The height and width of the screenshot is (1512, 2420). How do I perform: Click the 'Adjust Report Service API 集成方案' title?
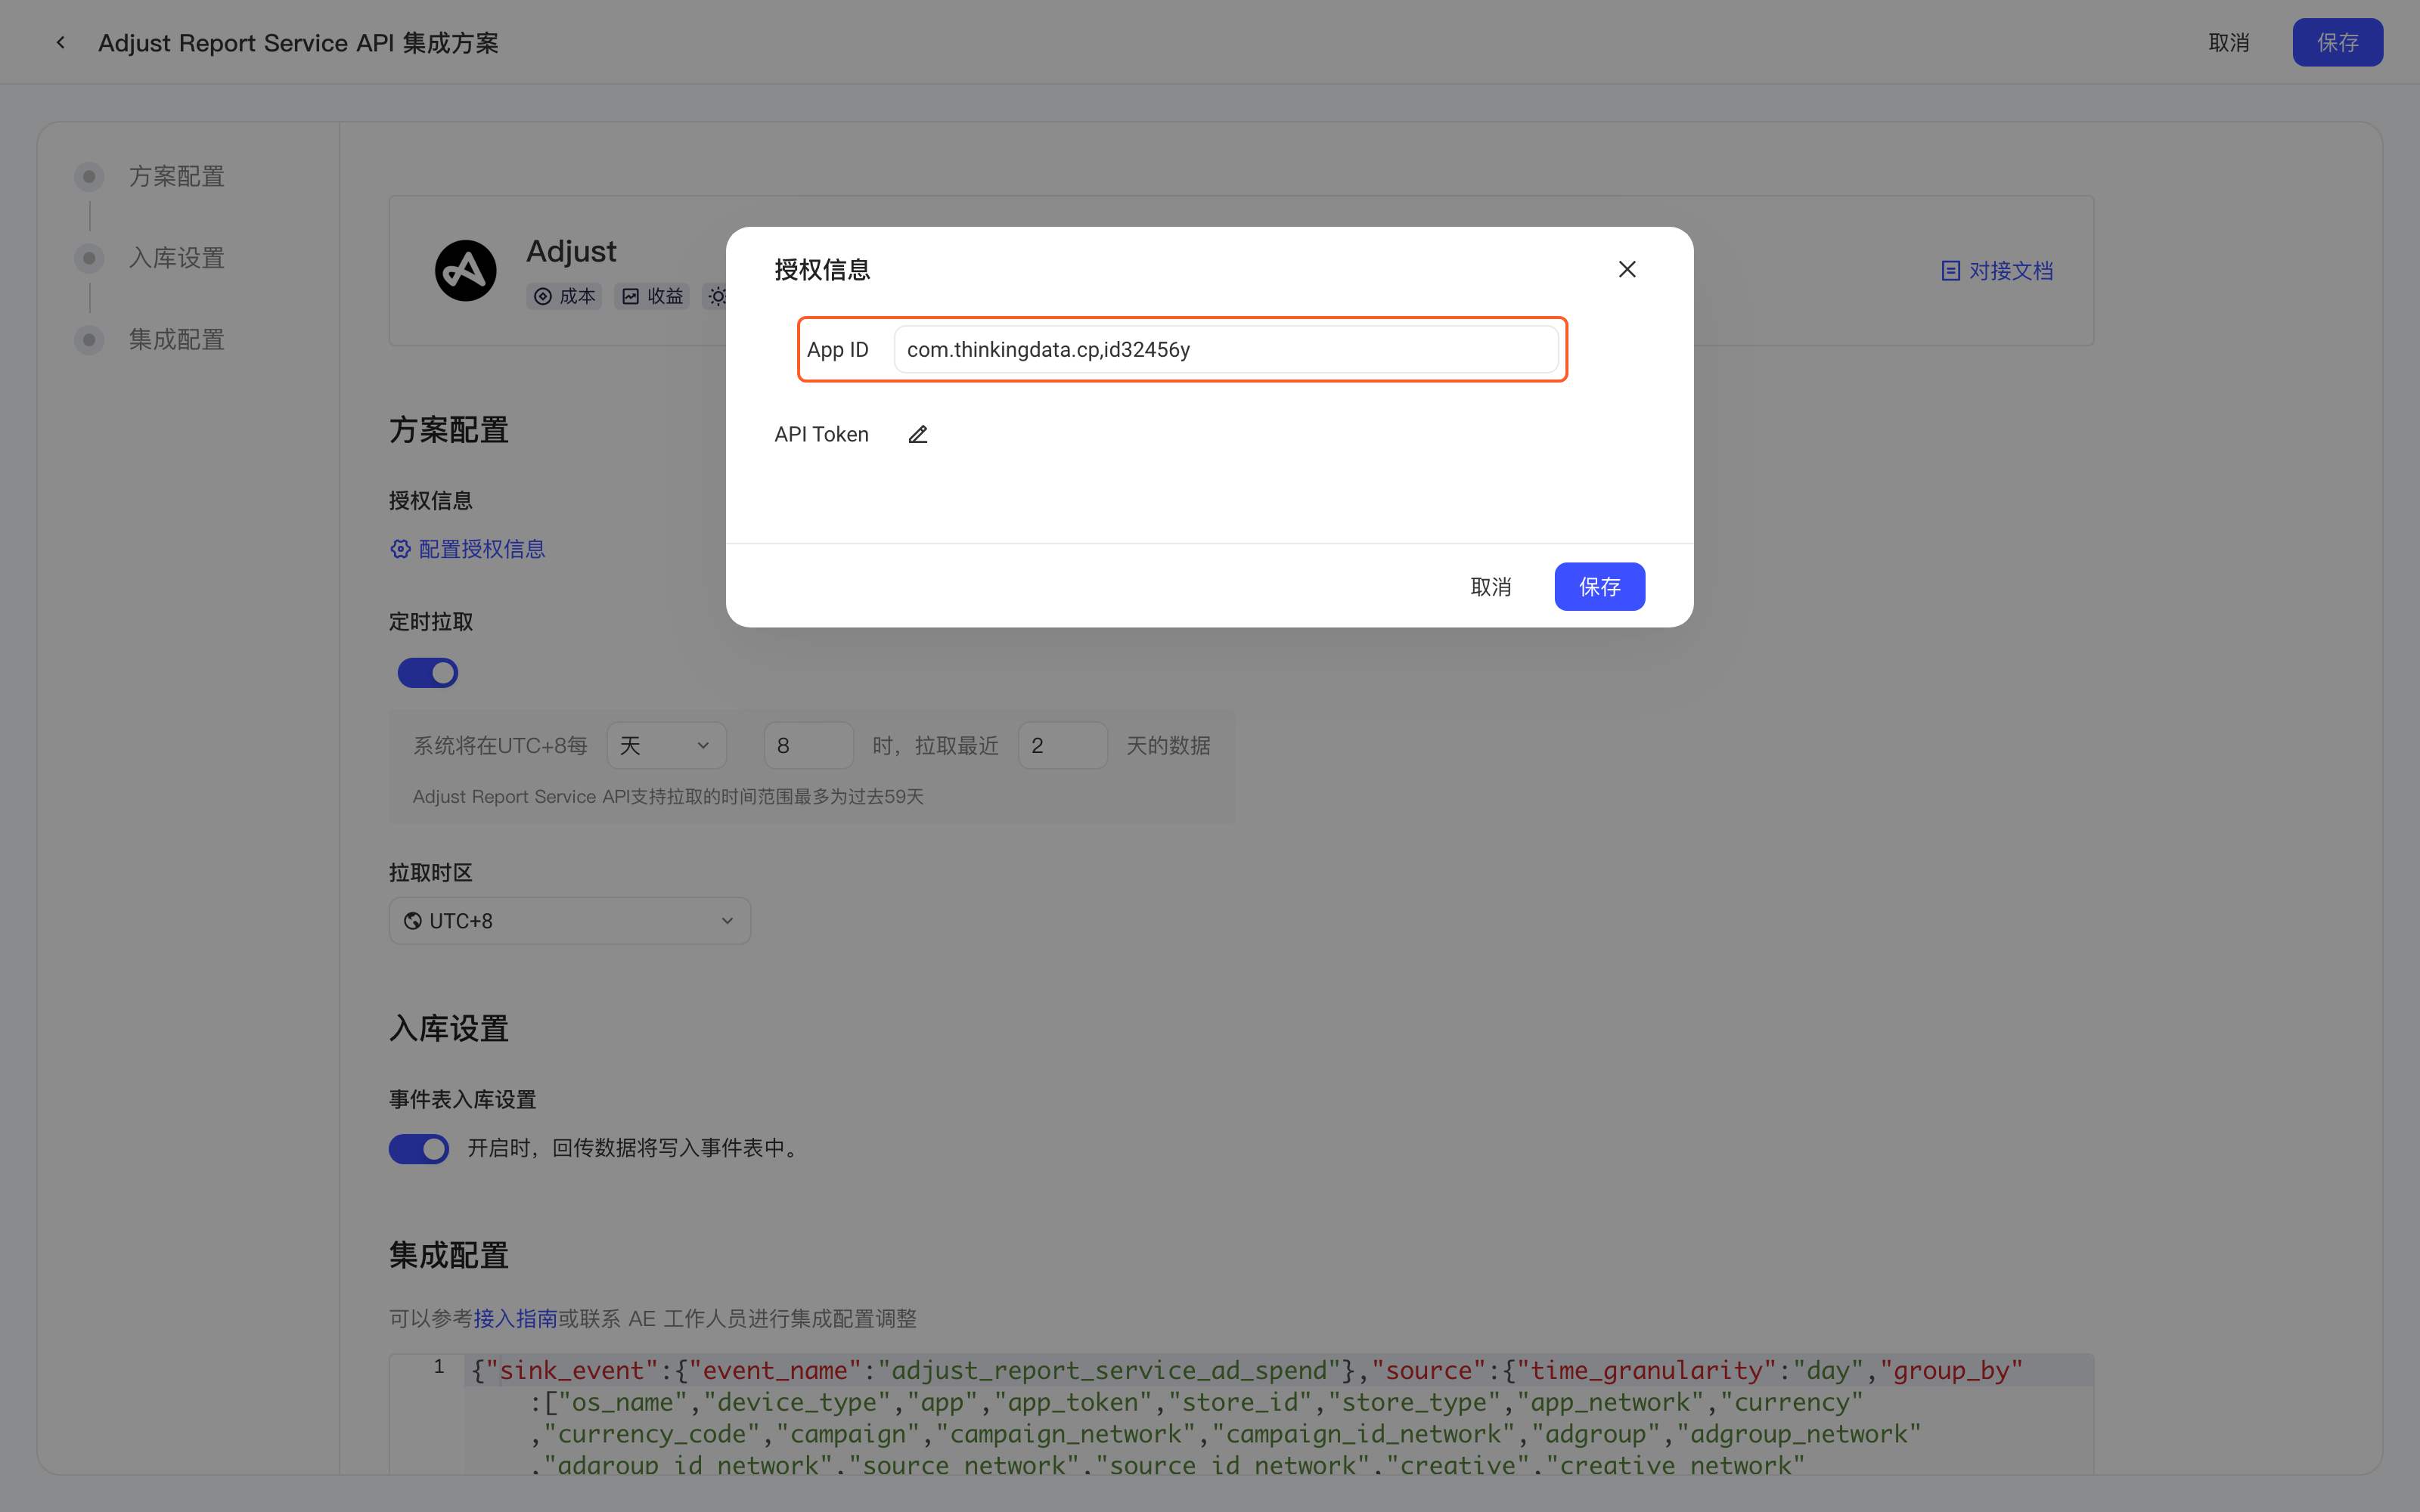(298, 43)
